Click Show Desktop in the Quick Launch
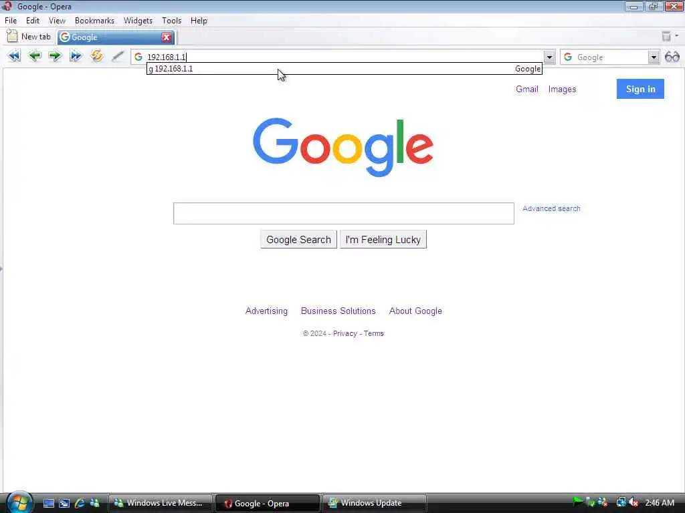 [x=48, y=503]
